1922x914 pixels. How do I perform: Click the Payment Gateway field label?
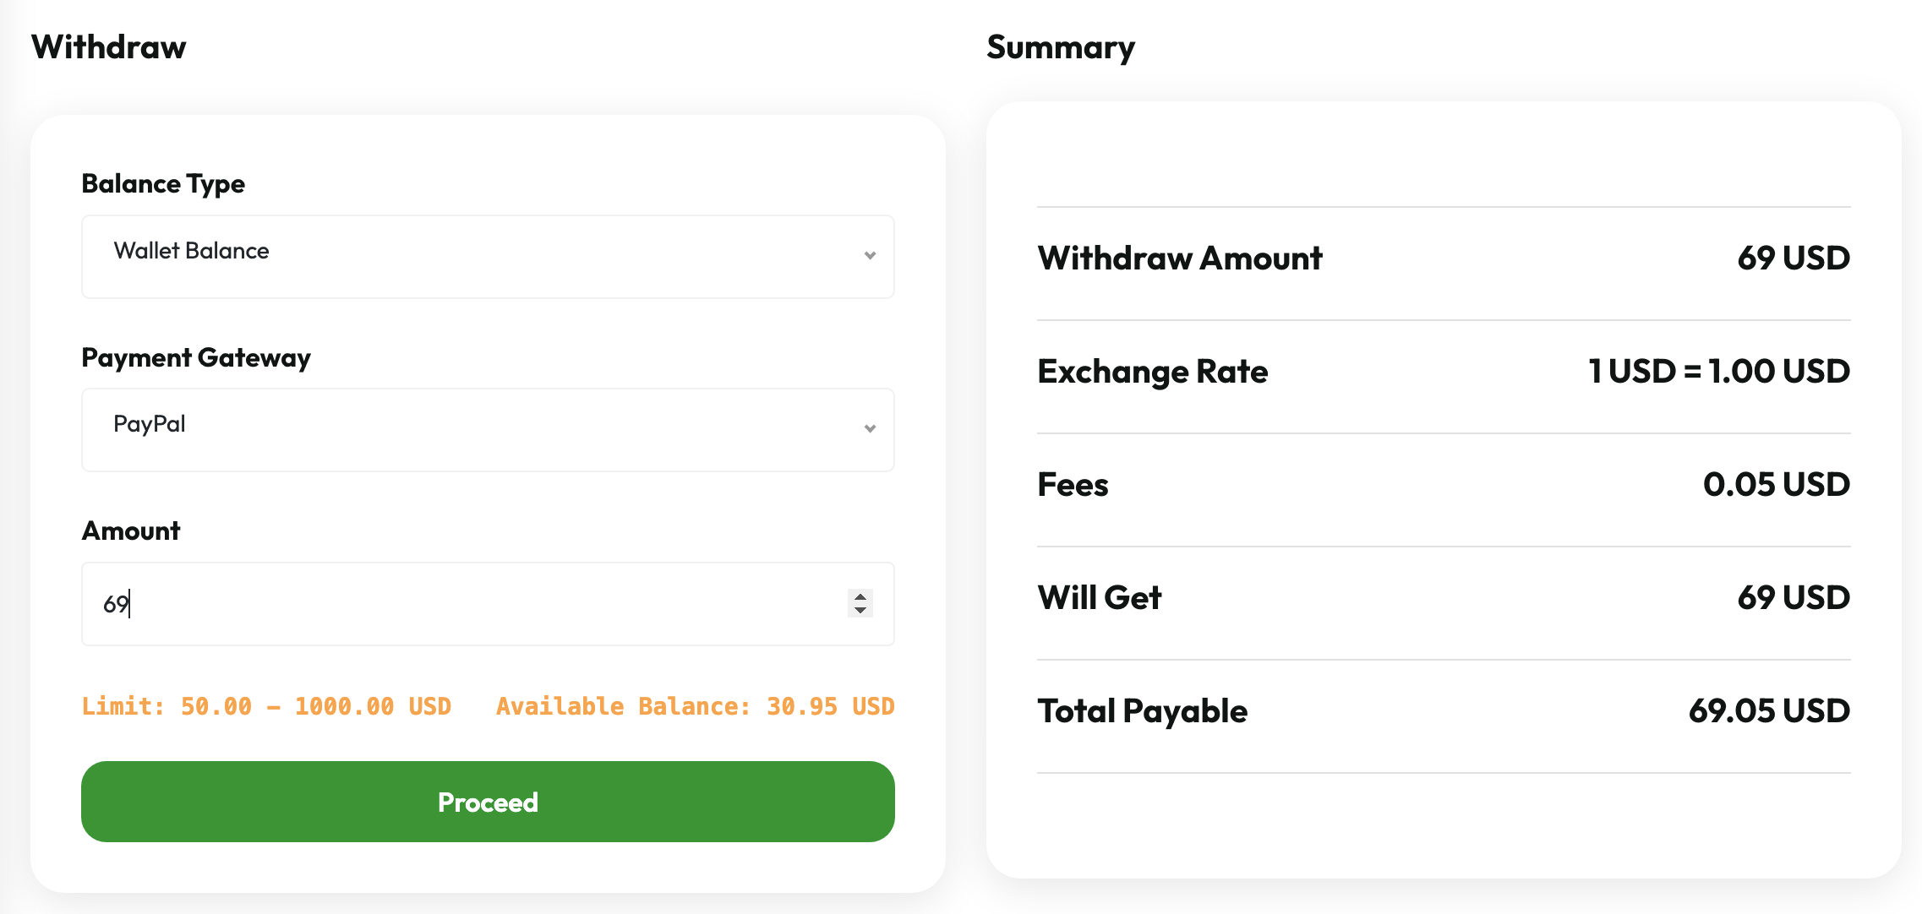196,357
